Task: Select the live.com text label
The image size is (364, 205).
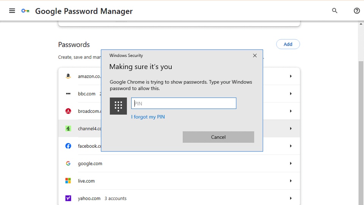Action: tap(86, 181)
